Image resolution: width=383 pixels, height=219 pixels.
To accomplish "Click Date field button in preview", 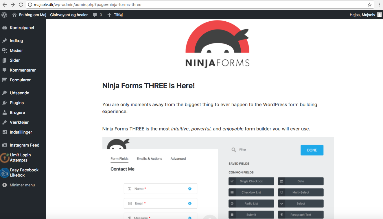I will 301,181.
